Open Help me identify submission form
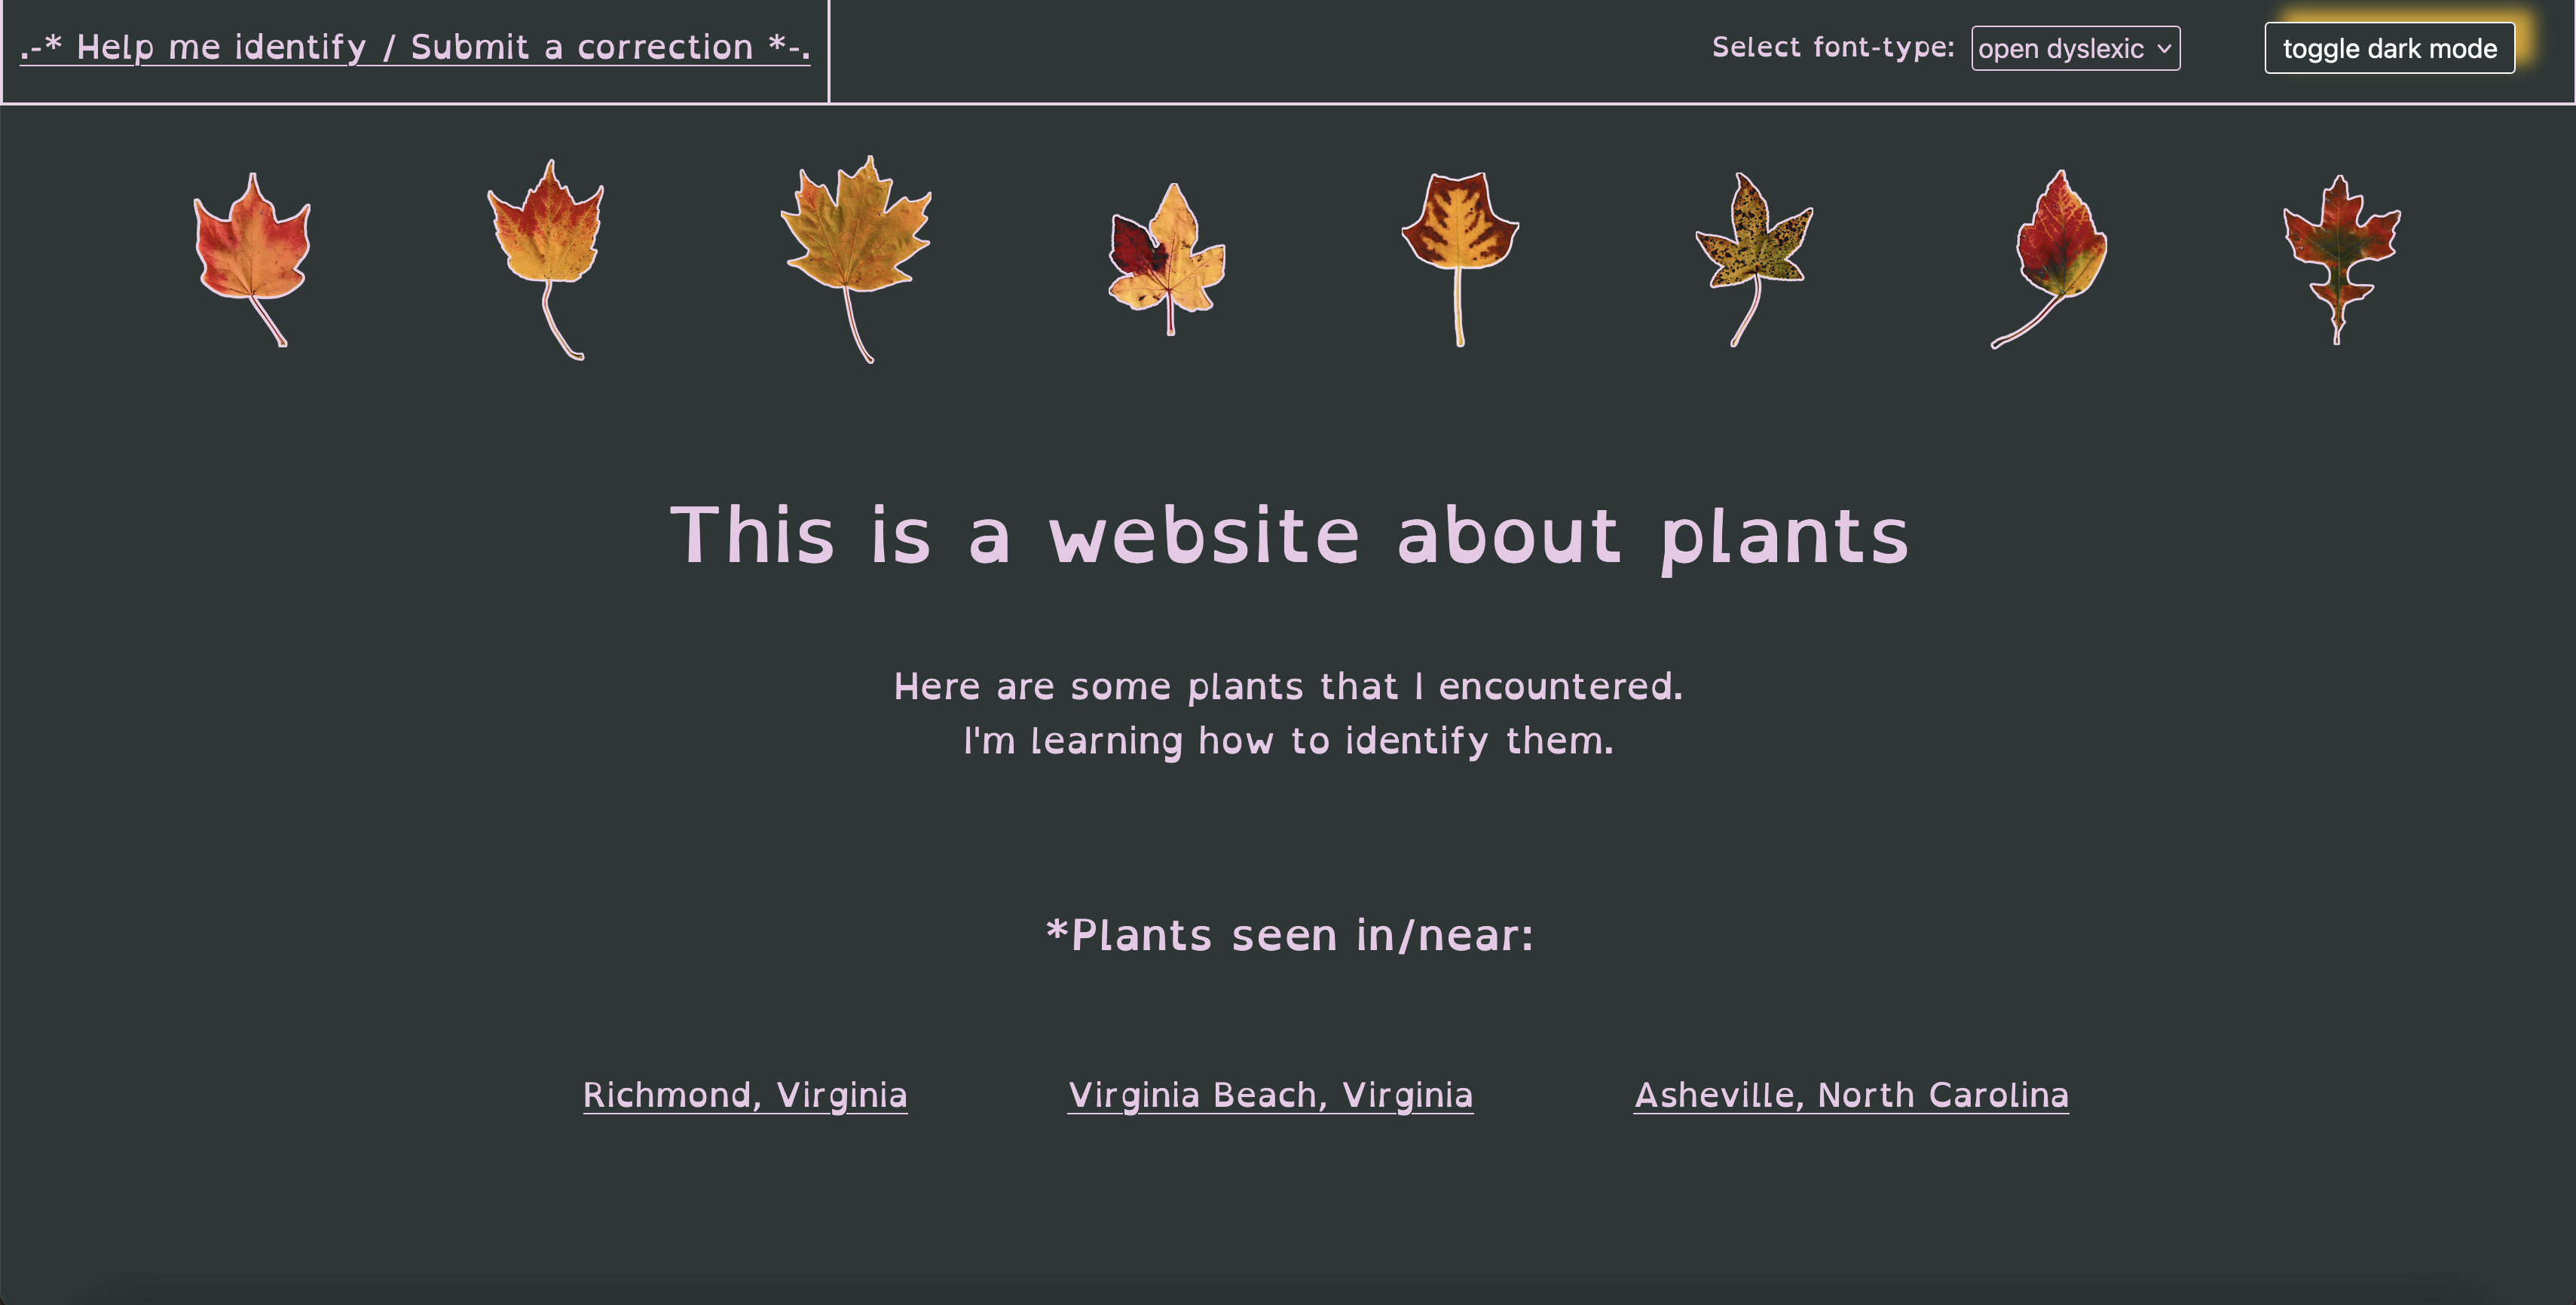The image size is (2576, 1305). [406, 45]
